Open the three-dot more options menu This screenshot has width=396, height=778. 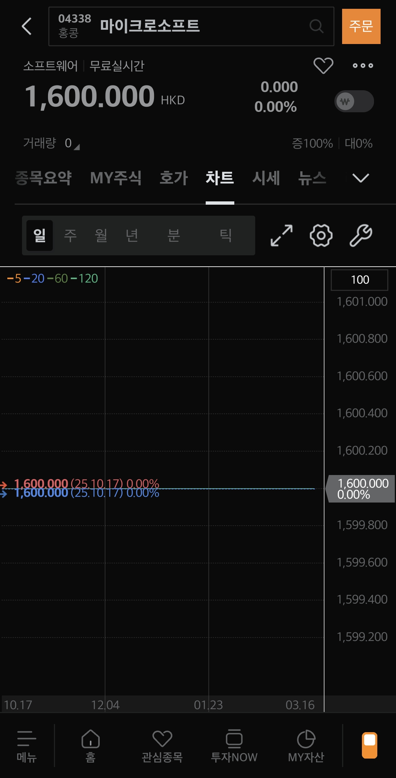click(363, 66)
